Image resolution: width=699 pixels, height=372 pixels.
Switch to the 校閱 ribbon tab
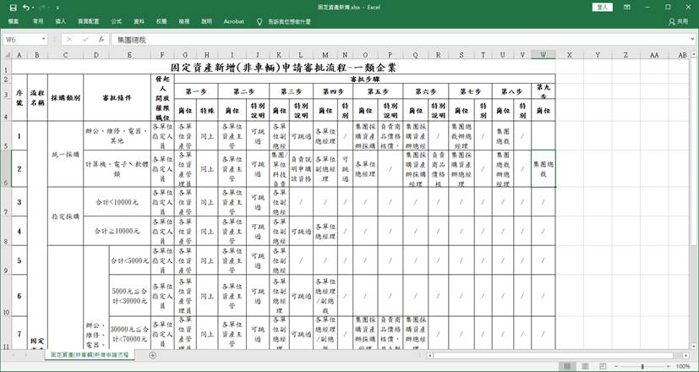click(x=161, y=21)
